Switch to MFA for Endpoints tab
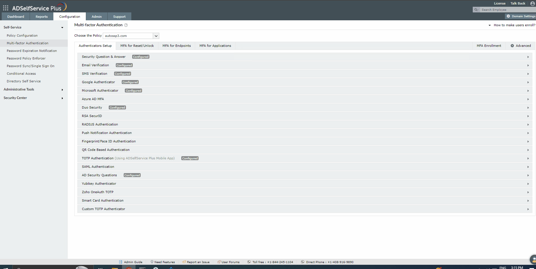536x269 pixels. pos(177,46)
